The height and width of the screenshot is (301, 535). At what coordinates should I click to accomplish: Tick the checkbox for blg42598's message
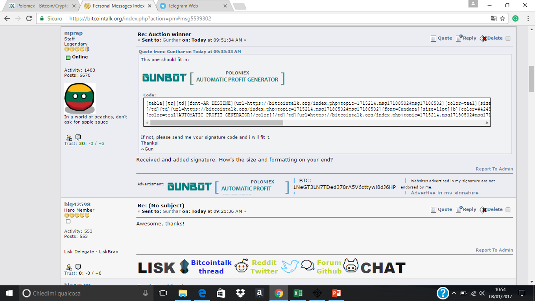[x=508, y=210]
